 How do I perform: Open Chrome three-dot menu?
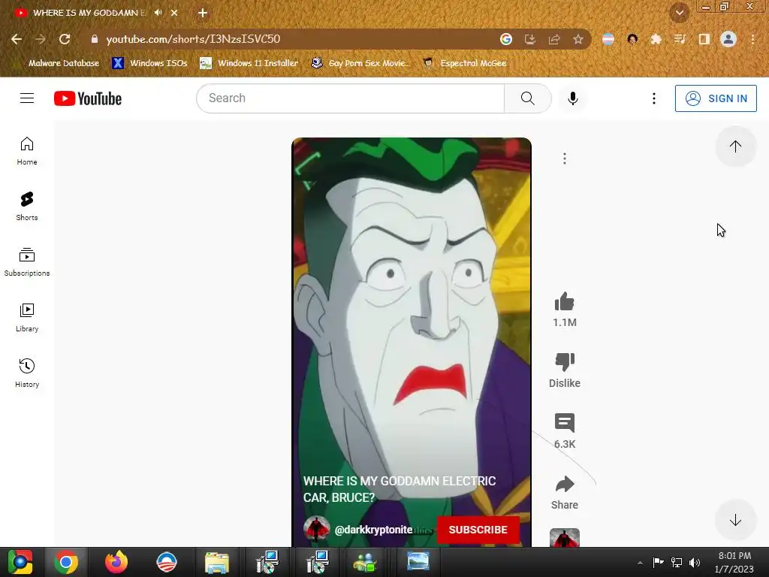click(x=752, y=39)
